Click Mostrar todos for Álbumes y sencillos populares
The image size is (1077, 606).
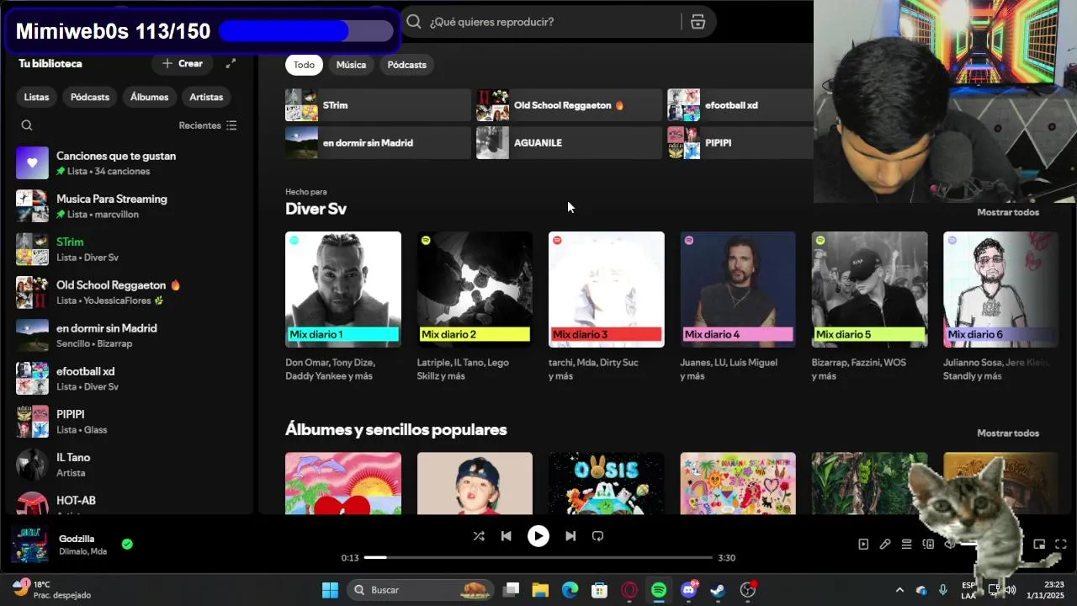[x=1008, y=433]
